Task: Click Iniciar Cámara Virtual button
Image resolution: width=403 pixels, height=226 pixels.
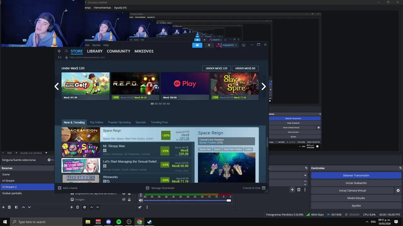Action: (x=352, y=191)
